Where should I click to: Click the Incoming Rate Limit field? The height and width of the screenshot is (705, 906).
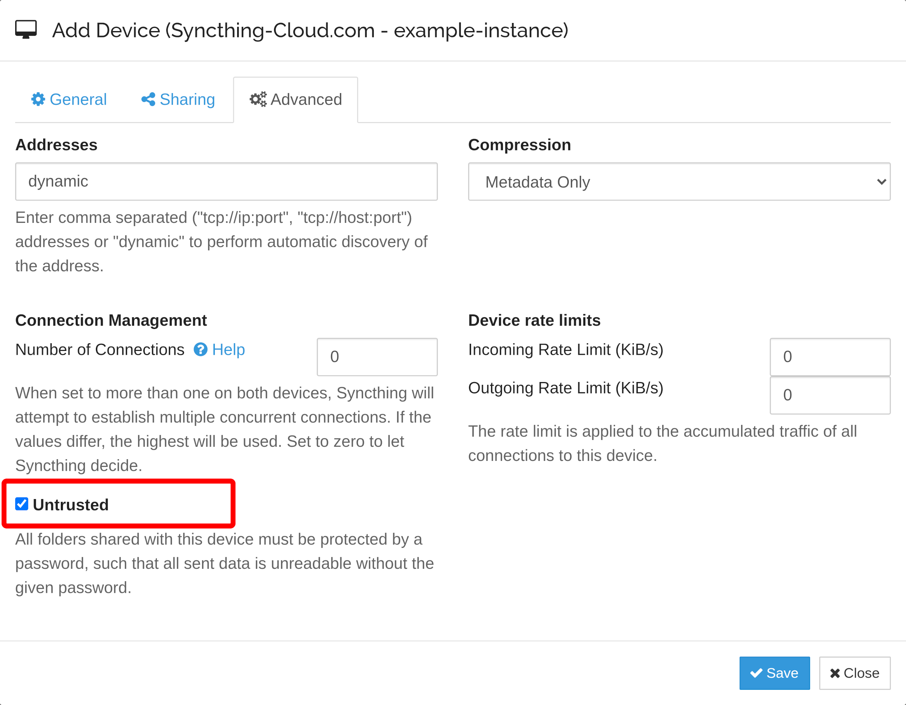coord(830,357)
